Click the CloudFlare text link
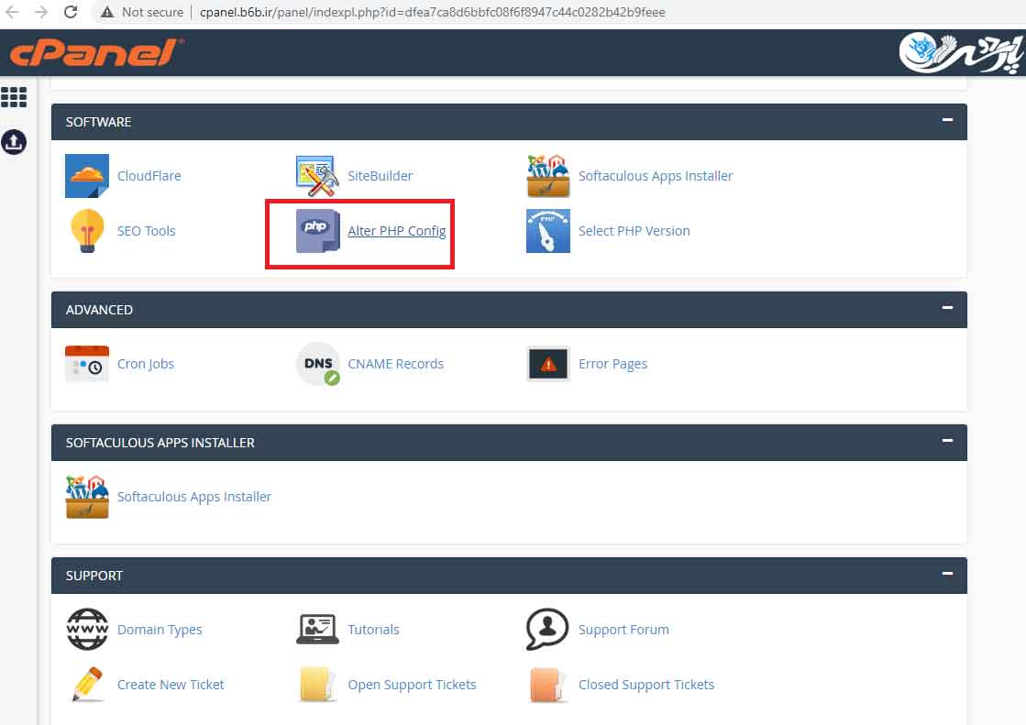1026x725 pixels. click(x=149, y=176)
